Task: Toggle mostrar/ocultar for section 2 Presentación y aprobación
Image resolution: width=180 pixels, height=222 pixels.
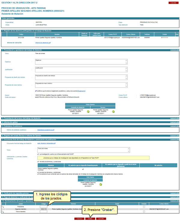Action: click(x=175, y=50)
